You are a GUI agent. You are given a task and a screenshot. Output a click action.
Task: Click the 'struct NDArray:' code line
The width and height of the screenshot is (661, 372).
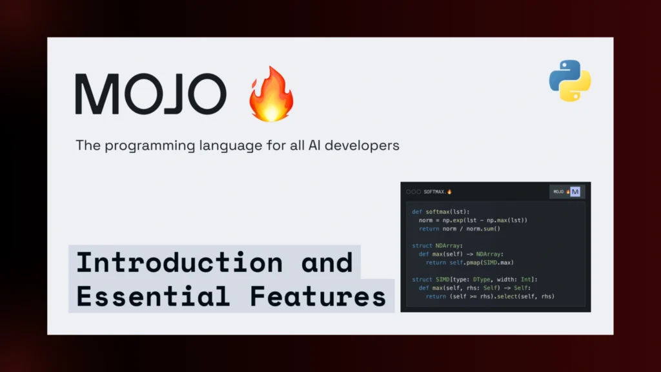coord(437,245)
